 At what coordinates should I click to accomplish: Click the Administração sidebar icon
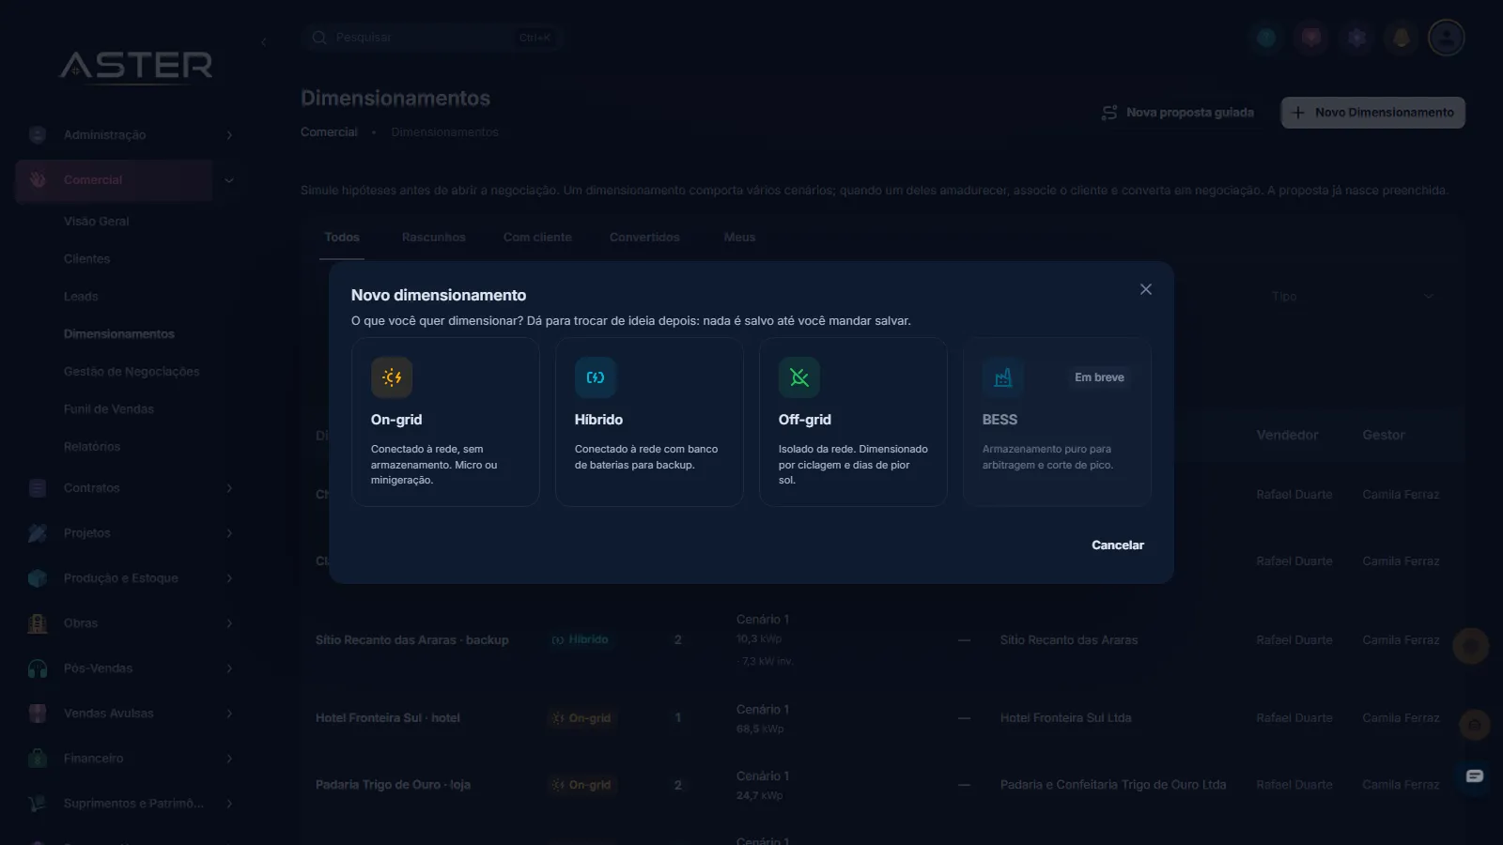coord(38,135)
